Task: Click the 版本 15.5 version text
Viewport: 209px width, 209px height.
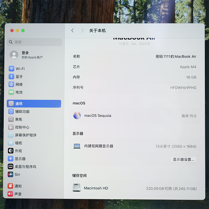Action: [189, 116]
